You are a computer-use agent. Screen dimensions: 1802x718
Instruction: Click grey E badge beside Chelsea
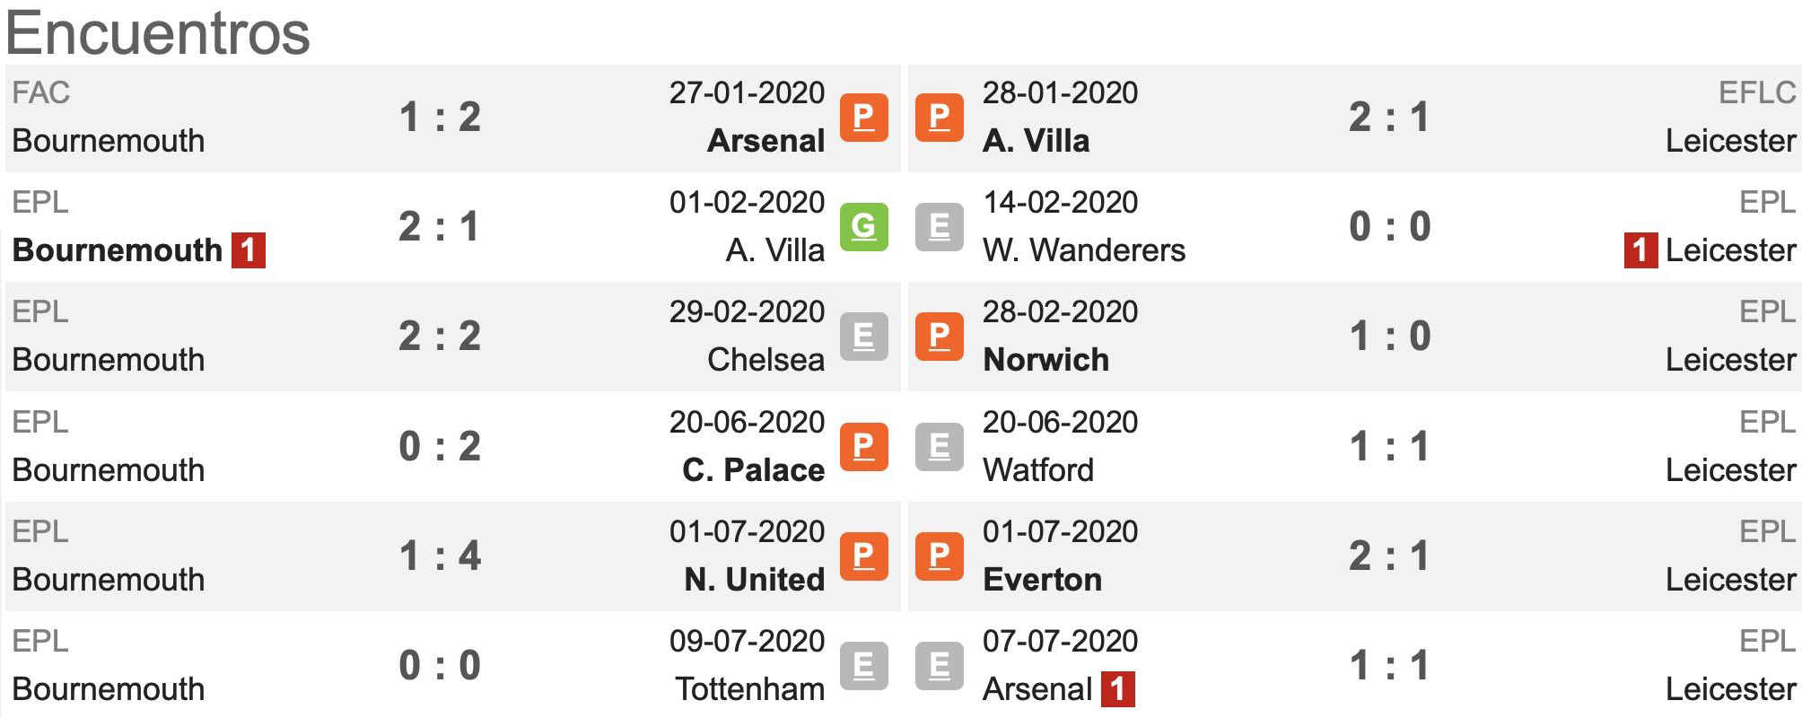[863, 337]
